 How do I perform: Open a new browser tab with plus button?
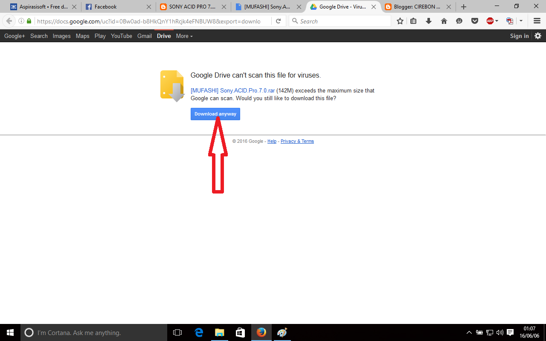point(464,7)
